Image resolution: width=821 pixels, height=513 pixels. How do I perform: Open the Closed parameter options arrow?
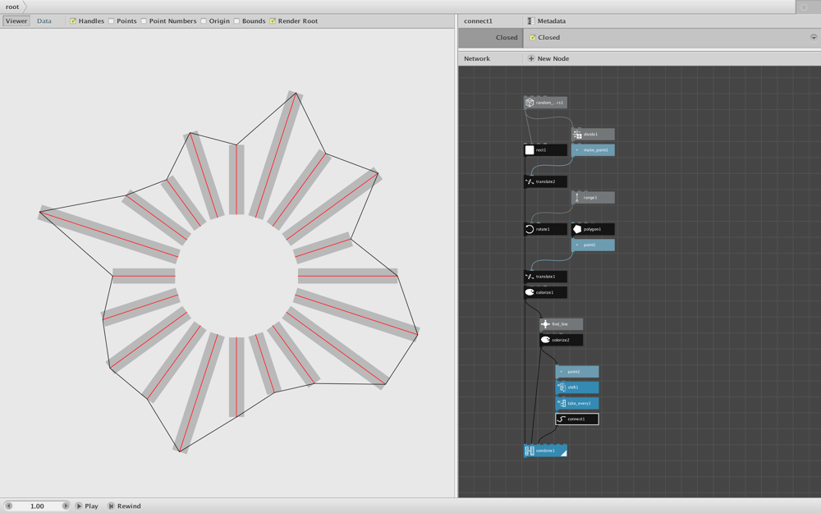(x=813, y=38)
